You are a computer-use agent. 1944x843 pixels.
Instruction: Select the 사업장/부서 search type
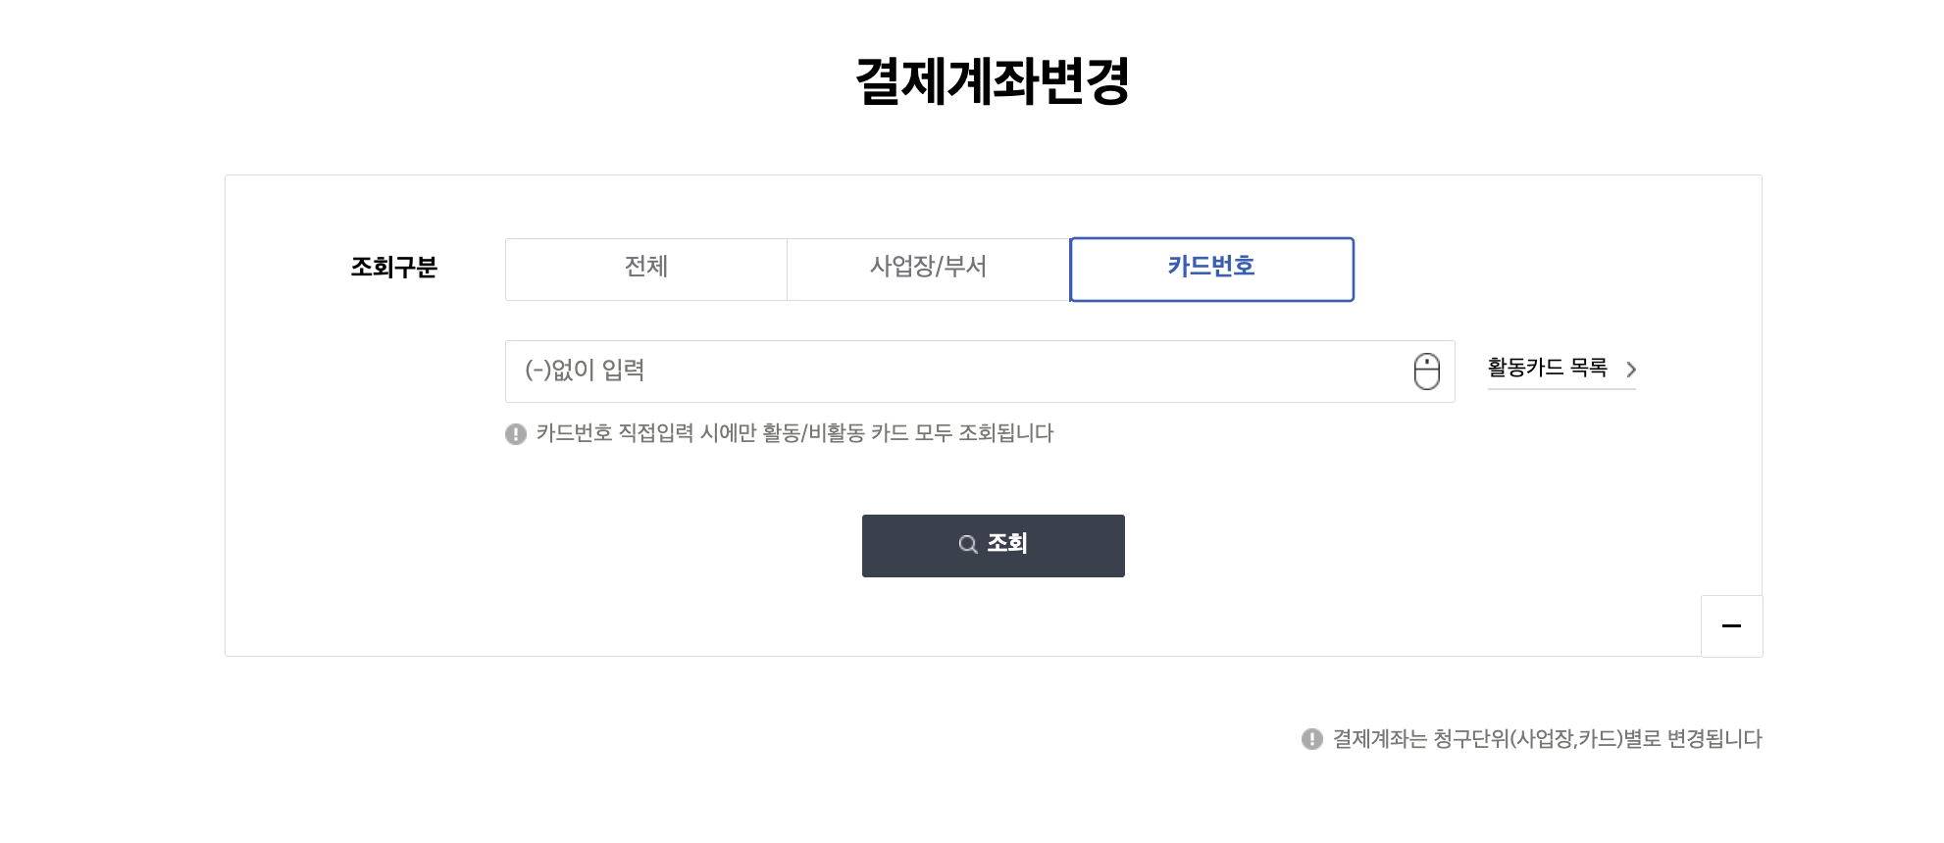tap(929, 270)
